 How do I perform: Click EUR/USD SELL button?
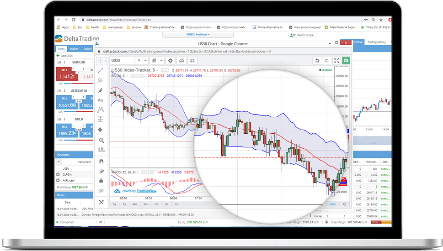click(x=67, y=74)
